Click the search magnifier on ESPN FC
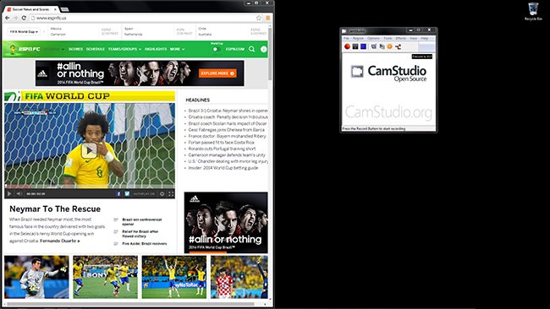 [x=252, y=49]
